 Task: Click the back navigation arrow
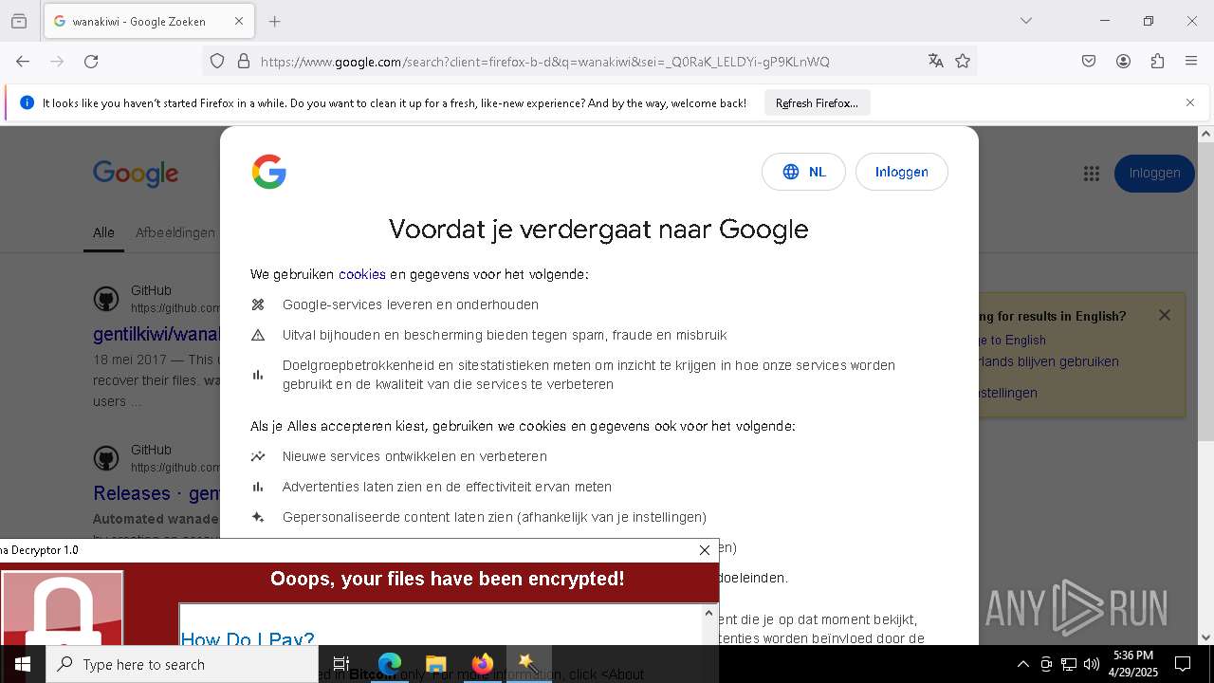[x=23, y=62]
